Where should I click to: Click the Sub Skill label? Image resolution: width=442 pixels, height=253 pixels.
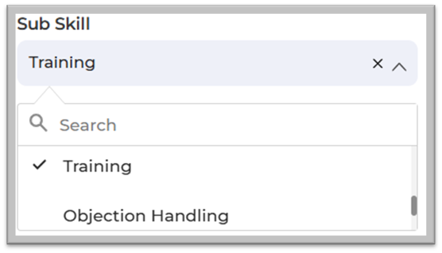[53, 24]
